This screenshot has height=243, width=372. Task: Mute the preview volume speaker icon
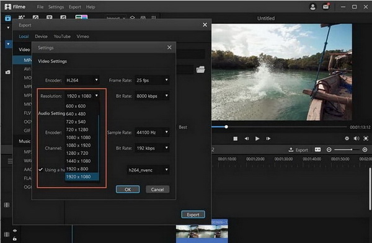tap(356, 138)
